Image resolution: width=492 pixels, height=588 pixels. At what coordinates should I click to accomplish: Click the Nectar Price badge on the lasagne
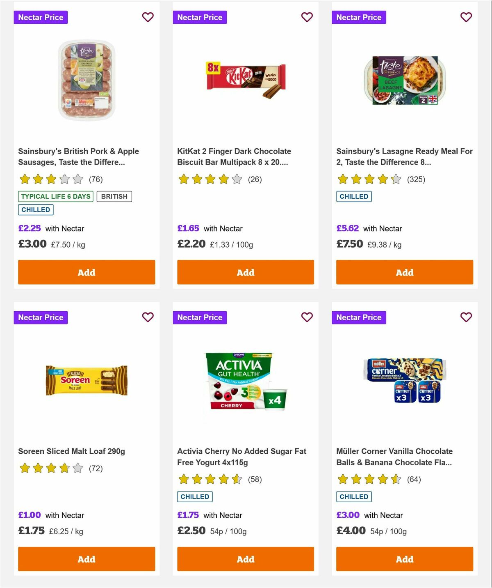[x=359, y=17]
